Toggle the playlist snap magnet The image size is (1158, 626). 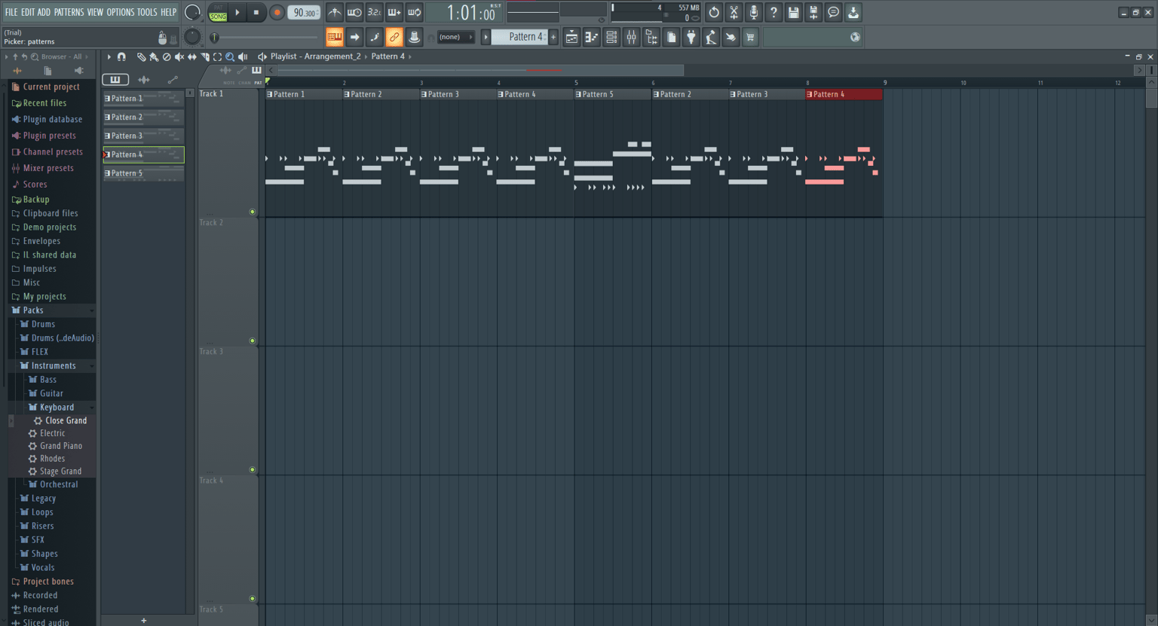pos(121,56)
